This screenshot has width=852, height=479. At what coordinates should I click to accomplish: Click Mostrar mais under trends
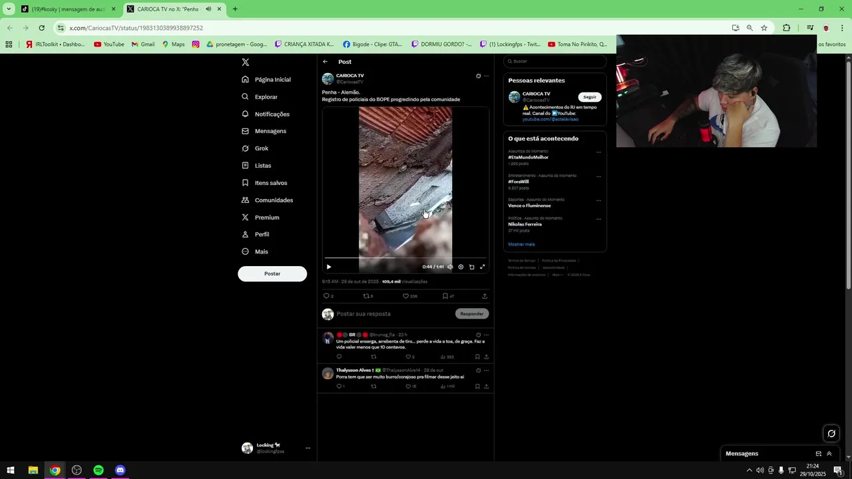click(521, 244)
